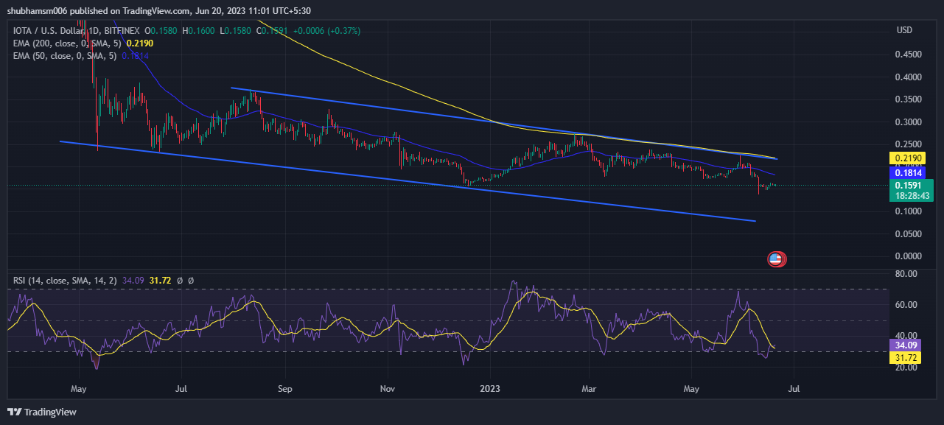Click the 0.0000 price axis label
Viewport: 944px width, 425px height.
[x=908, y=256]
